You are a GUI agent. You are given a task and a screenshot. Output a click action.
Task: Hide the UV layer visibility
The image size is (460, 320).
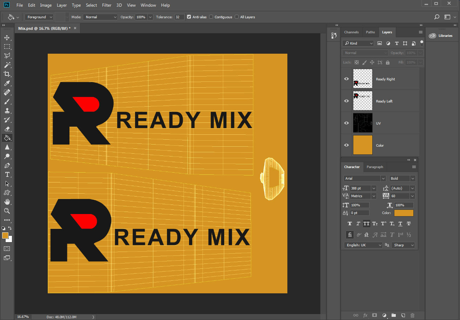(x=347, y=123)
